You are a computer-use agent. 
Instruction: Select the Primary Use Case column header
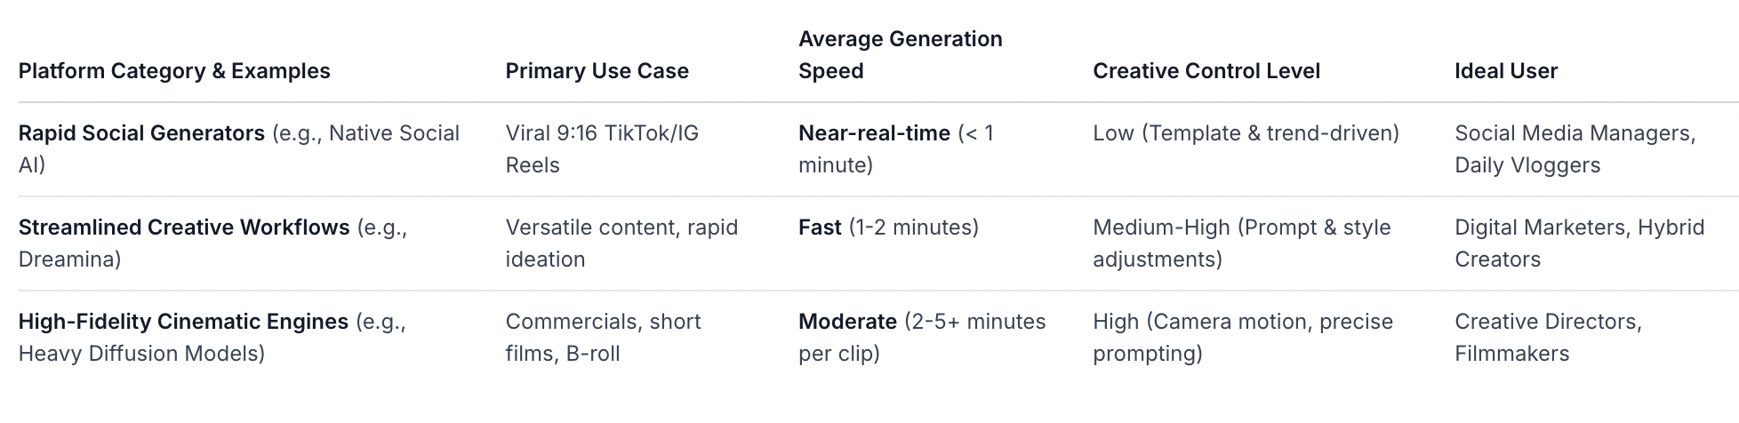pos(597,71)
